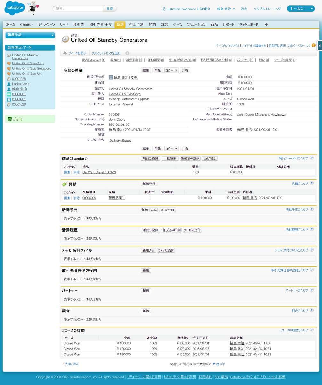Open the quote number 00000004 link
This screenshot has height=385, width=322.
click(x=89, y=198)
